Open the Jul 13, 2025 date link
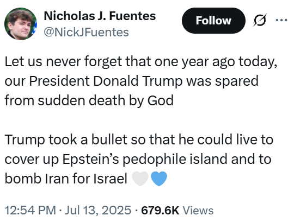This screenshot has width=294, height=222. 98,210
